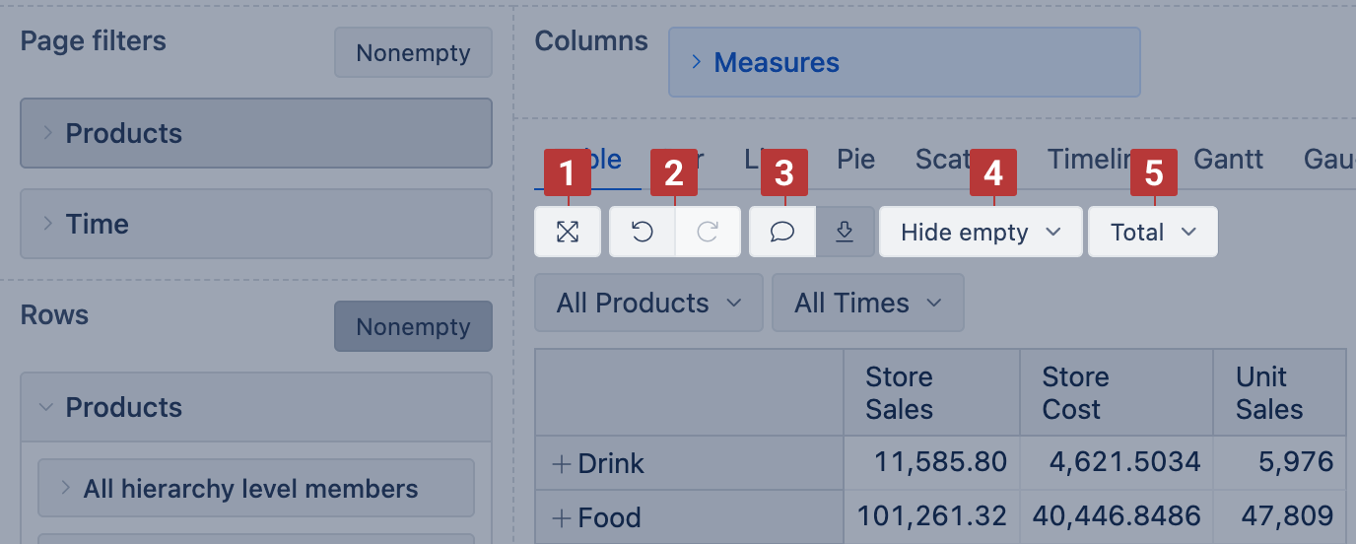Toggle Nonempty in Page filters
This screenshot has width=1356, height=544.
pyautogui.click(x=413, y=53)
